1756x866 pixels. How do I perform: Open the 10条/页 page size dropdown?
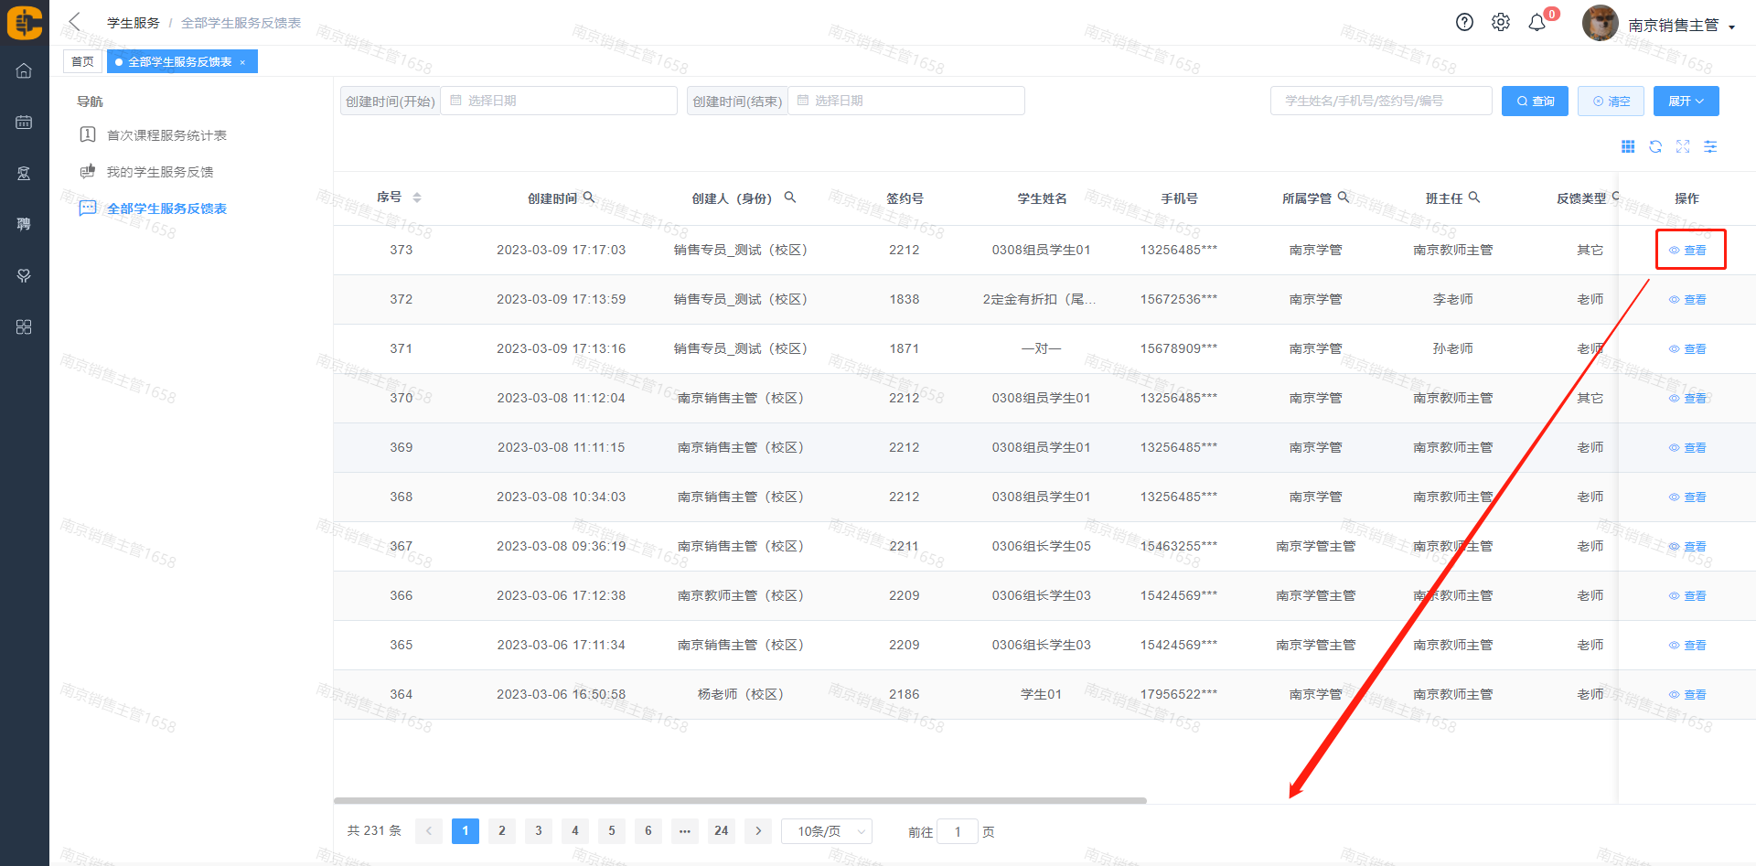tap(827, 831)
